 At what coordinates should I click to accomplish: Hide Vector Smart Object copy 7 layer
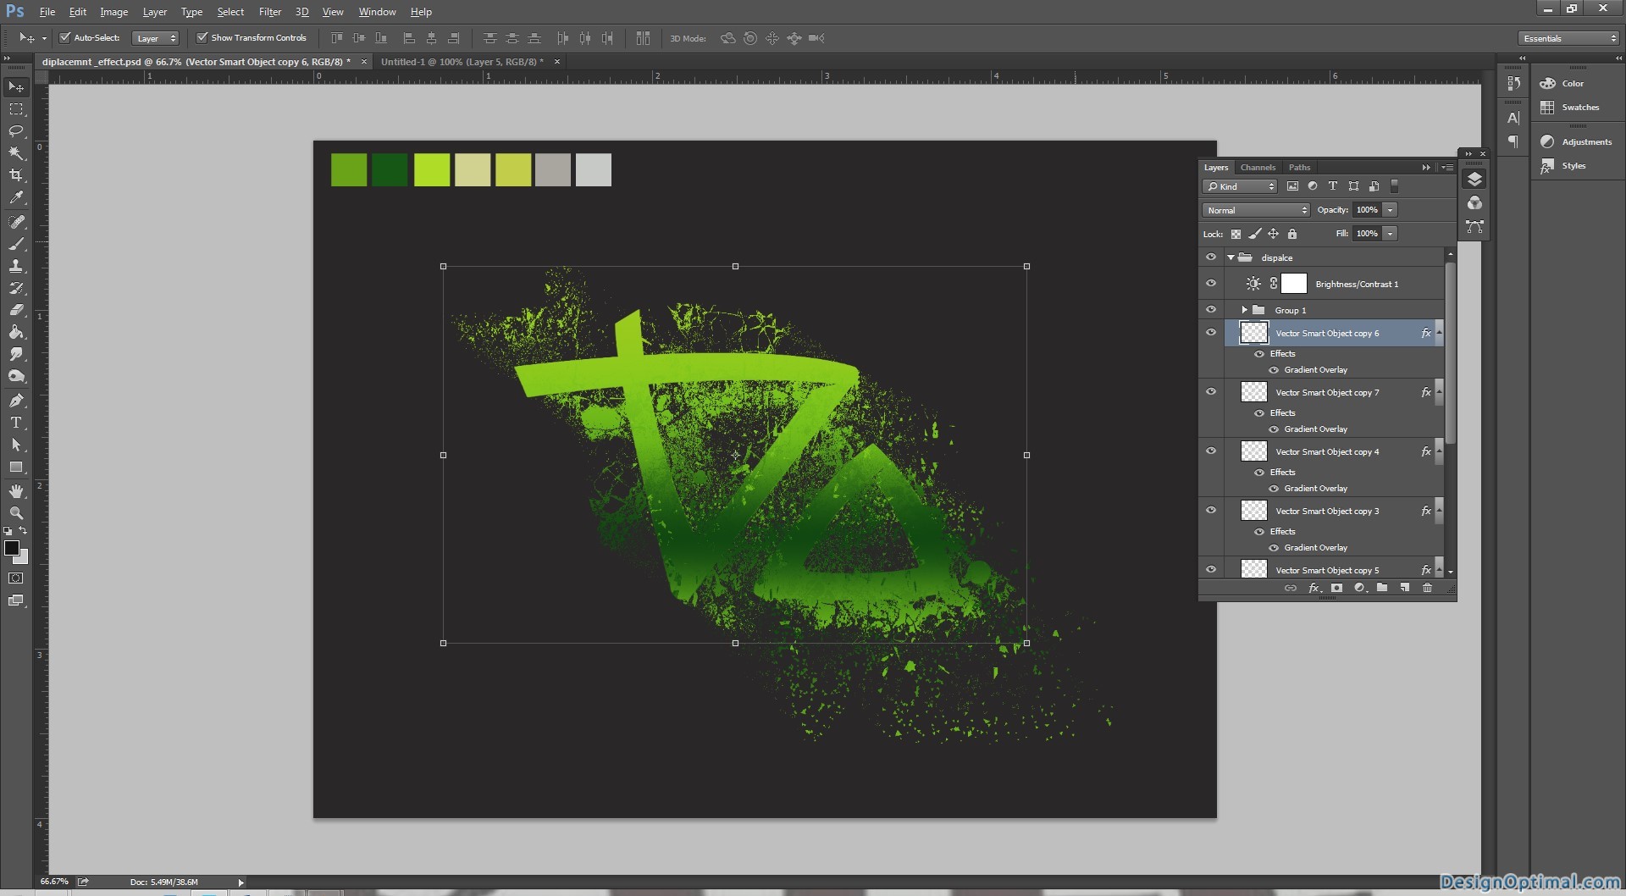point(1211,392)
